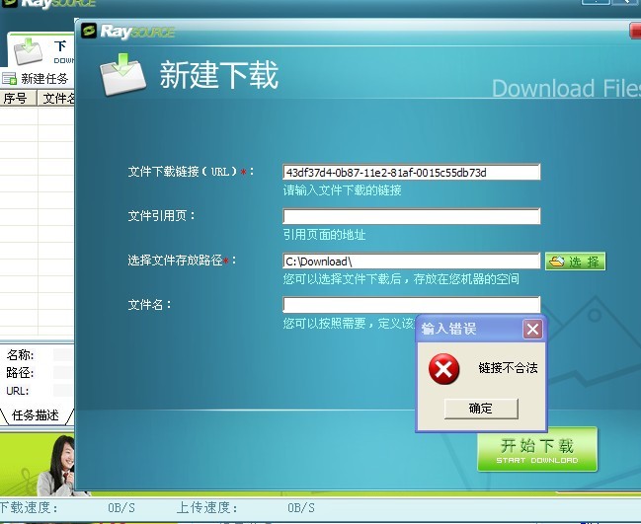Click 文件名 column header in main window

56,98
